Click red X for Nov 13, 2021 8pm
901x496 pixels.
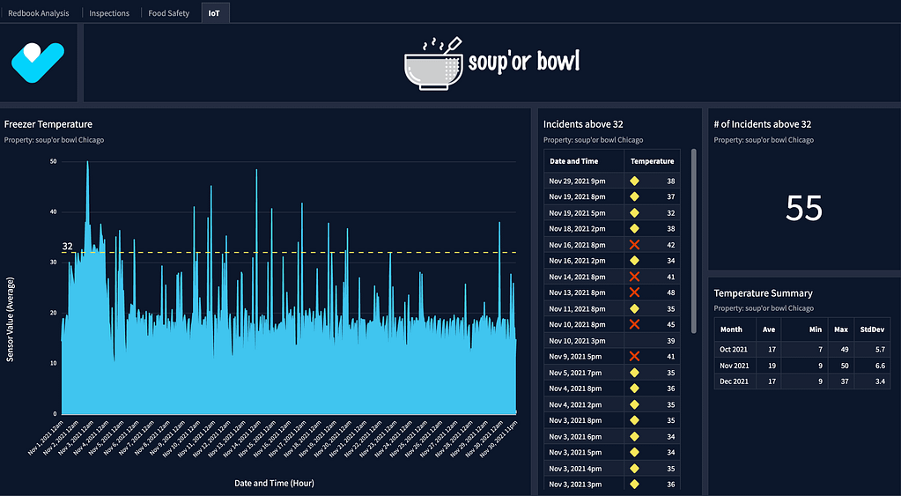click(634, 292)
